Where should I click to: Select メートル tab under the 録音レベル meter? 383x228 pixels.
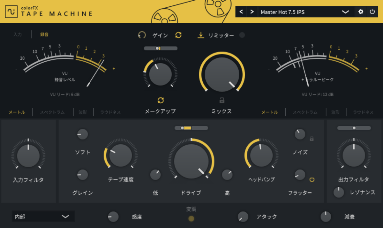pos(17,112)
